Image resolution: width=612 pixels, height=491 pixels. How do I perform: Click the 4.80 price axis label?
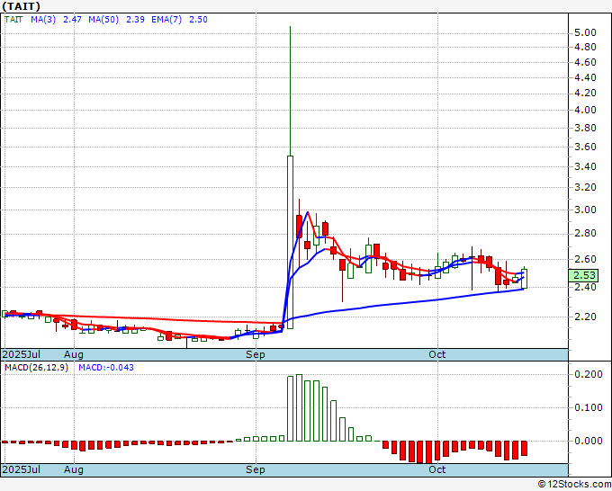point(586,47)
